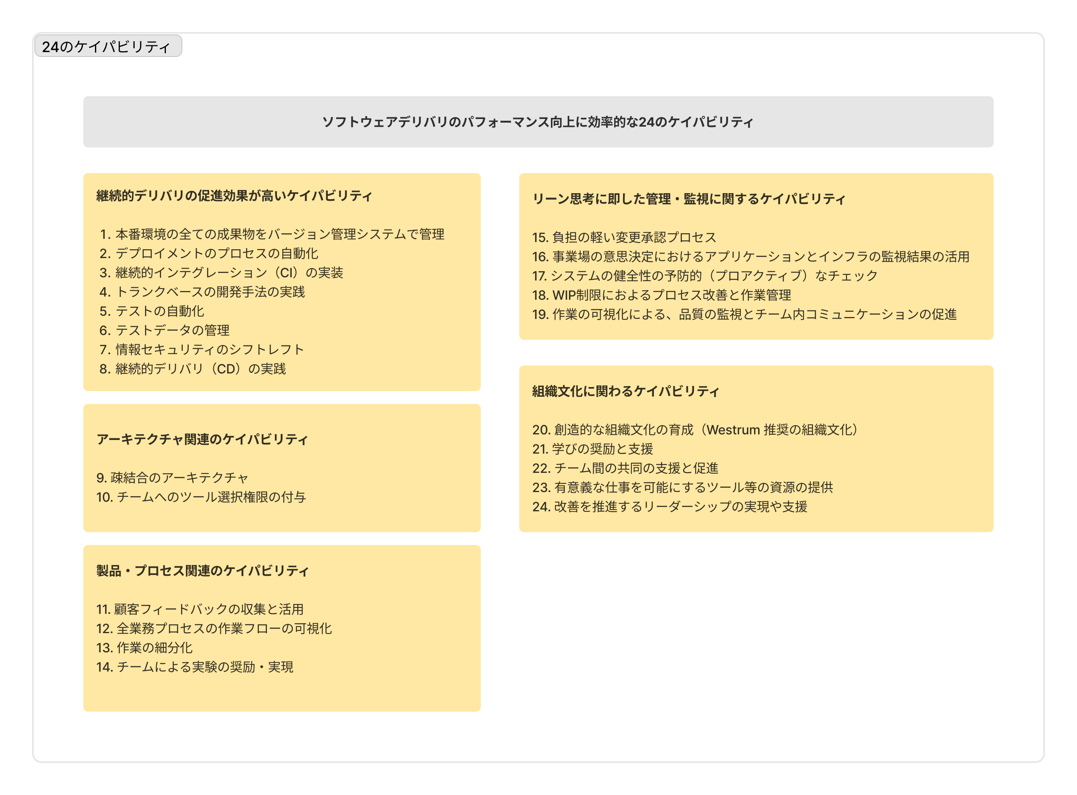Select item 15 負担の軽い変更承認プロセス

tap(623, 237)
